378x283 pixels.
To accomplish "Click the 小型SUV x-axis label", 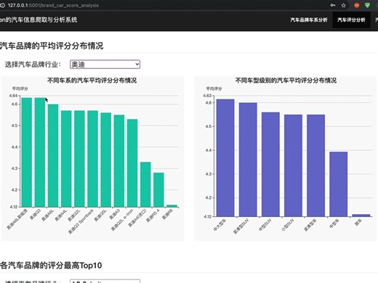I will click(288, 225).
